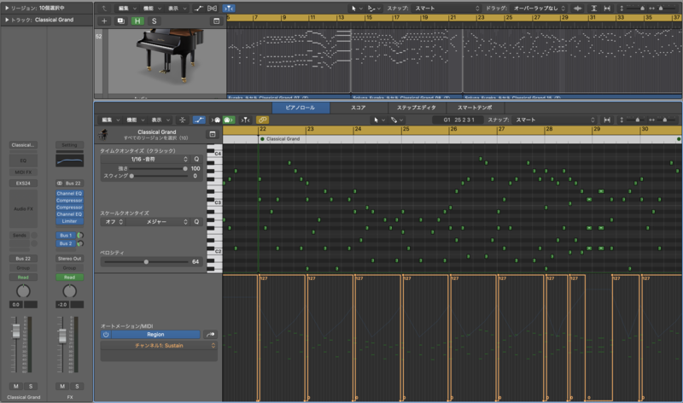This screenshot has width=683, height=403.
Task: Expand the リージョン inspector disclosure triangle
Action: [7, 8]
